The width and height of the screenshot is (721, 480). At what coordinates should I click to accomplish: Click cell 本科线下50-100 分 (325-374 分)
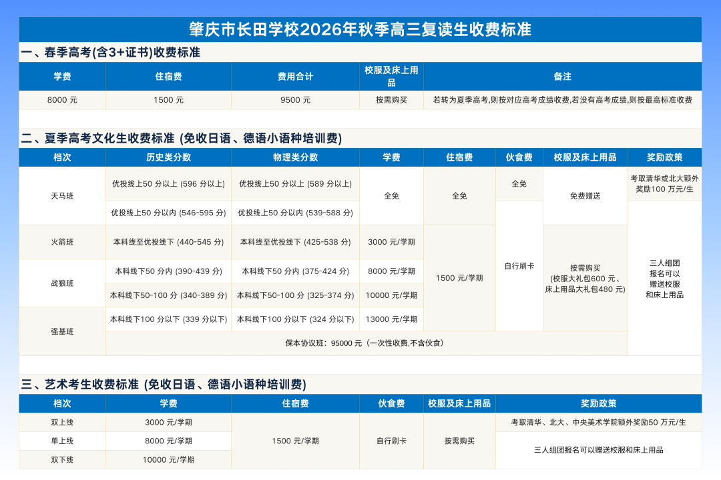click(x=295, y=295)
